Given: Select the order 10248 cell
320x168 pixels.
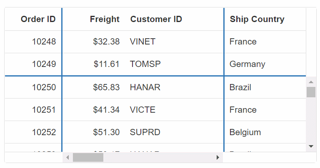Looking at the screenshot, I should [44, 42].
